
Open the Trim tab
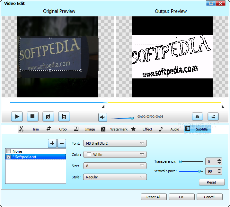[36, 129]
